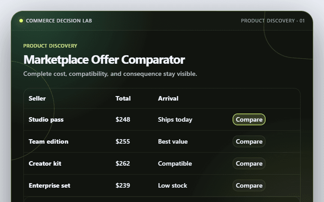The width and height of the screenshot is (324, 202).
Task: Click the $239 total price
Action: click(123, 185)
